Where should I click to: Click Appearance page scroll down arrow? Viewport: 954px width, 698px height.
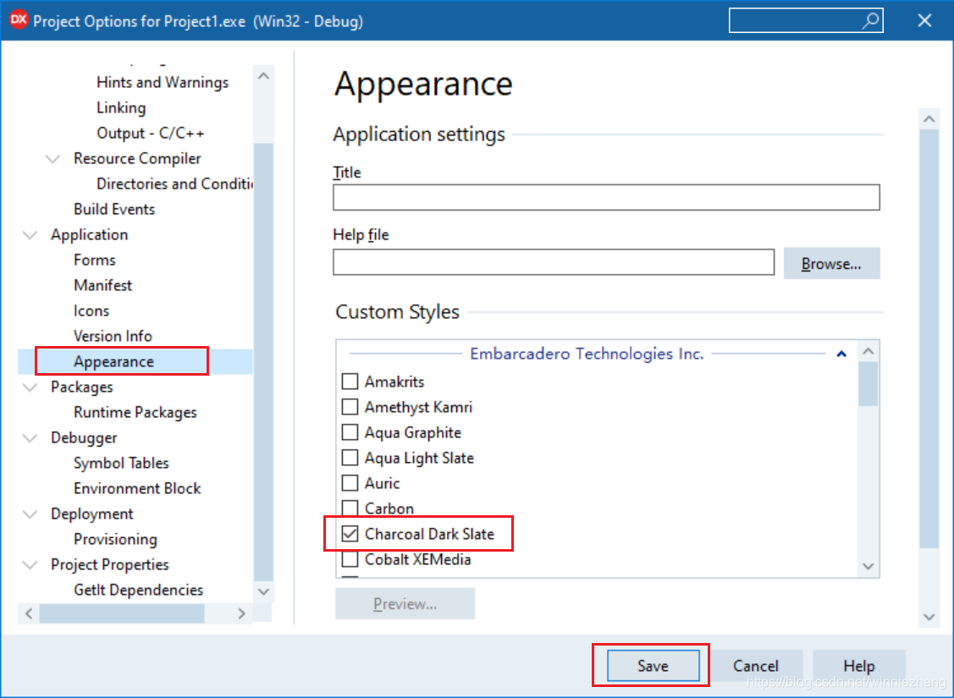929,617
